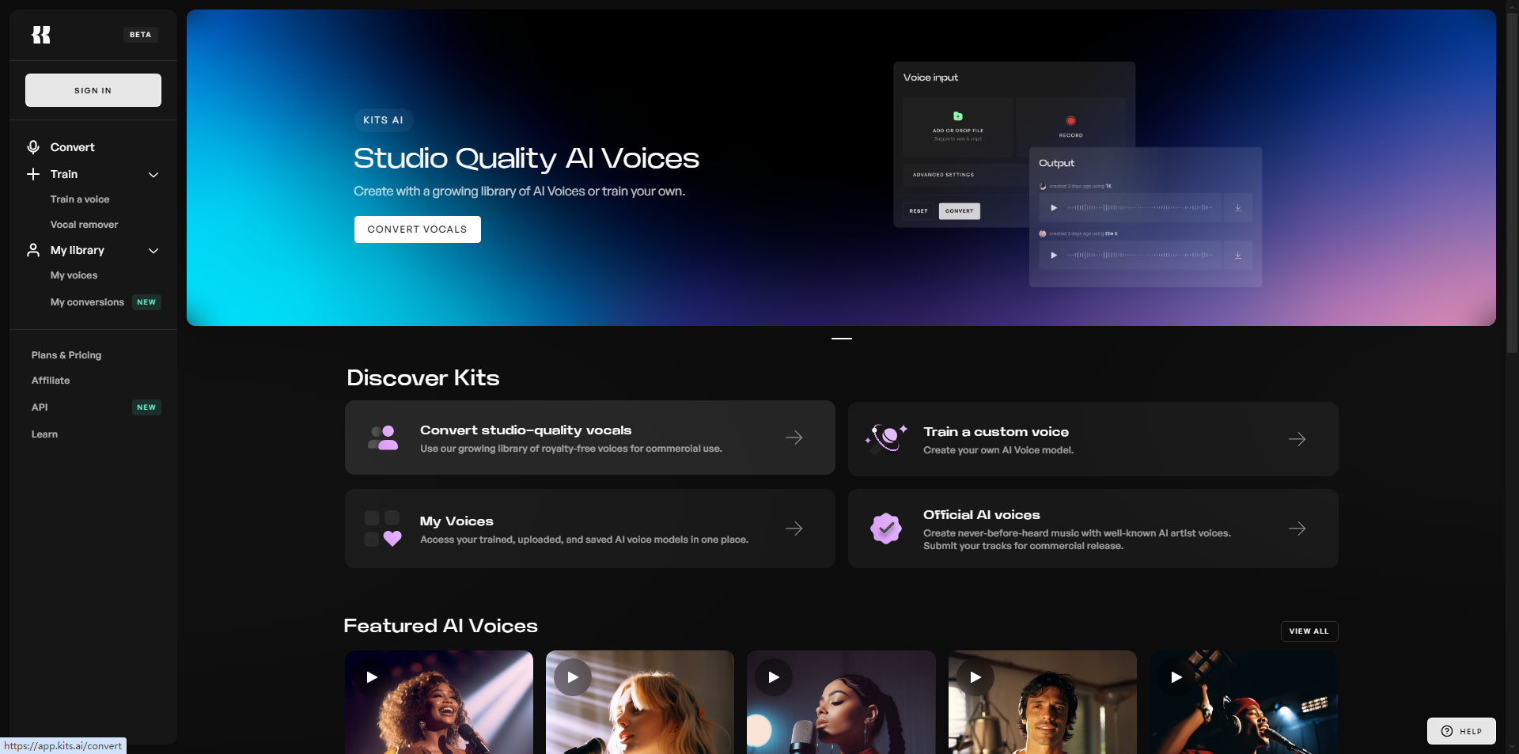Click the hero carousel indicator dash
Image resolution: width=1519 pixels, height=754 pixels.
[x=842, y=339]
